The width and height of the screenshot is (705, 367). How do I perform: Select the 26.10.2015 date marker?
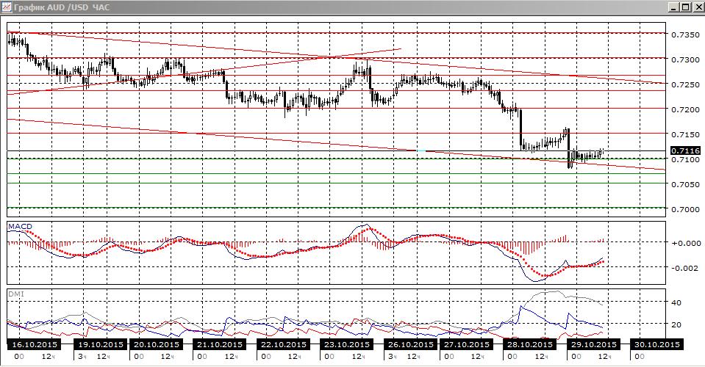[x=412, y=344]
